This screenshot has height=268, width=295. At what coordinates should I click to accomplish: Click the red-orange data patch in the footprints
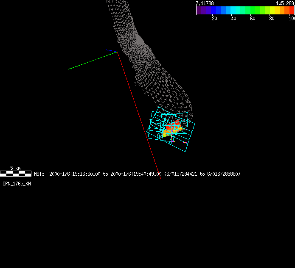[171, 127]
